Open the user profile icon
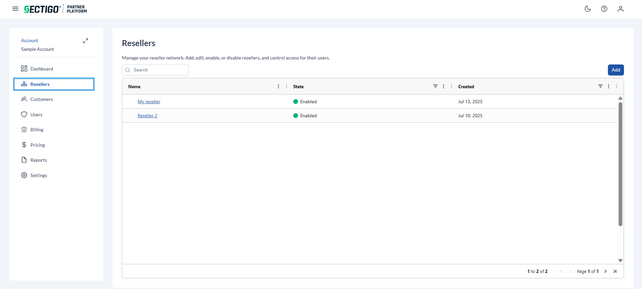 point(621,9)
